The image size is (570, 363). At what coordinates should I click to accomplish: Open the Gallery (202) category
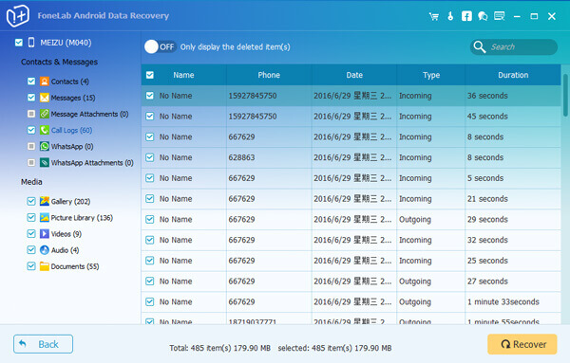click(70, 201)
